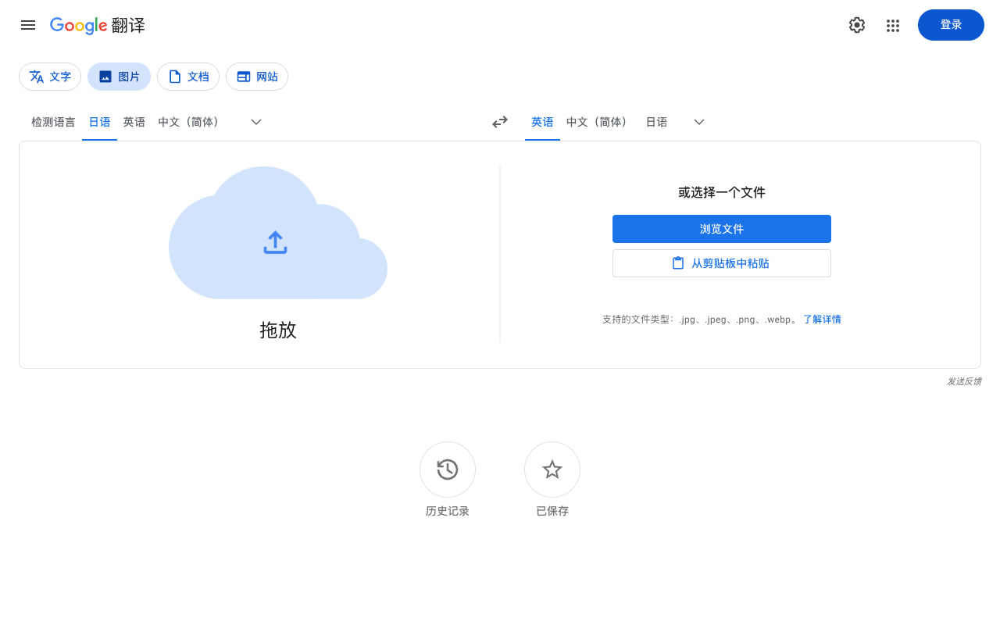The width and height of the screenshot is (1000, 625).
Task: Open 历史记录 translation history
Action: click(x=447, y=470)
